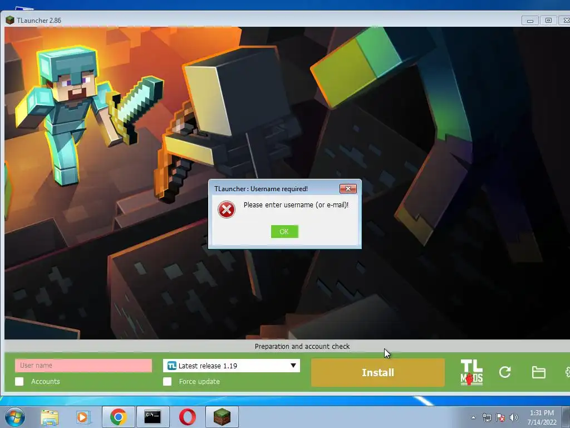Open the Action Center flag icon
This screenshot has width=570, height=428.
tap(500, 417)
